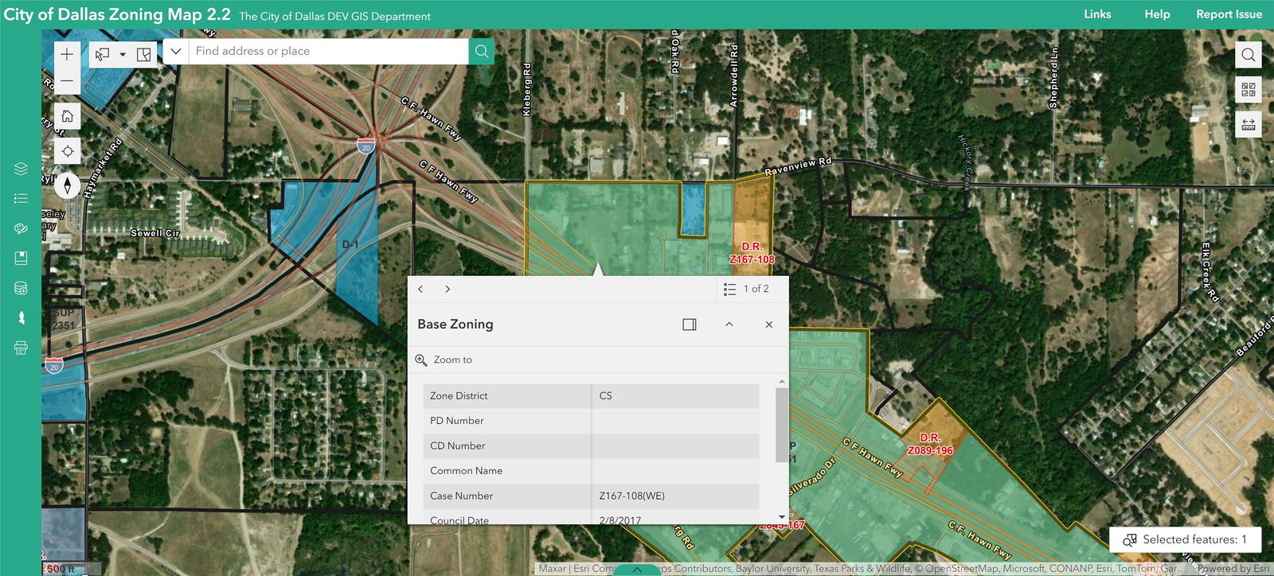Image resolution: width=1274 pixels, height=576 pixels.
Task: Click the Report Issue link
Action: click(1229, 14)
